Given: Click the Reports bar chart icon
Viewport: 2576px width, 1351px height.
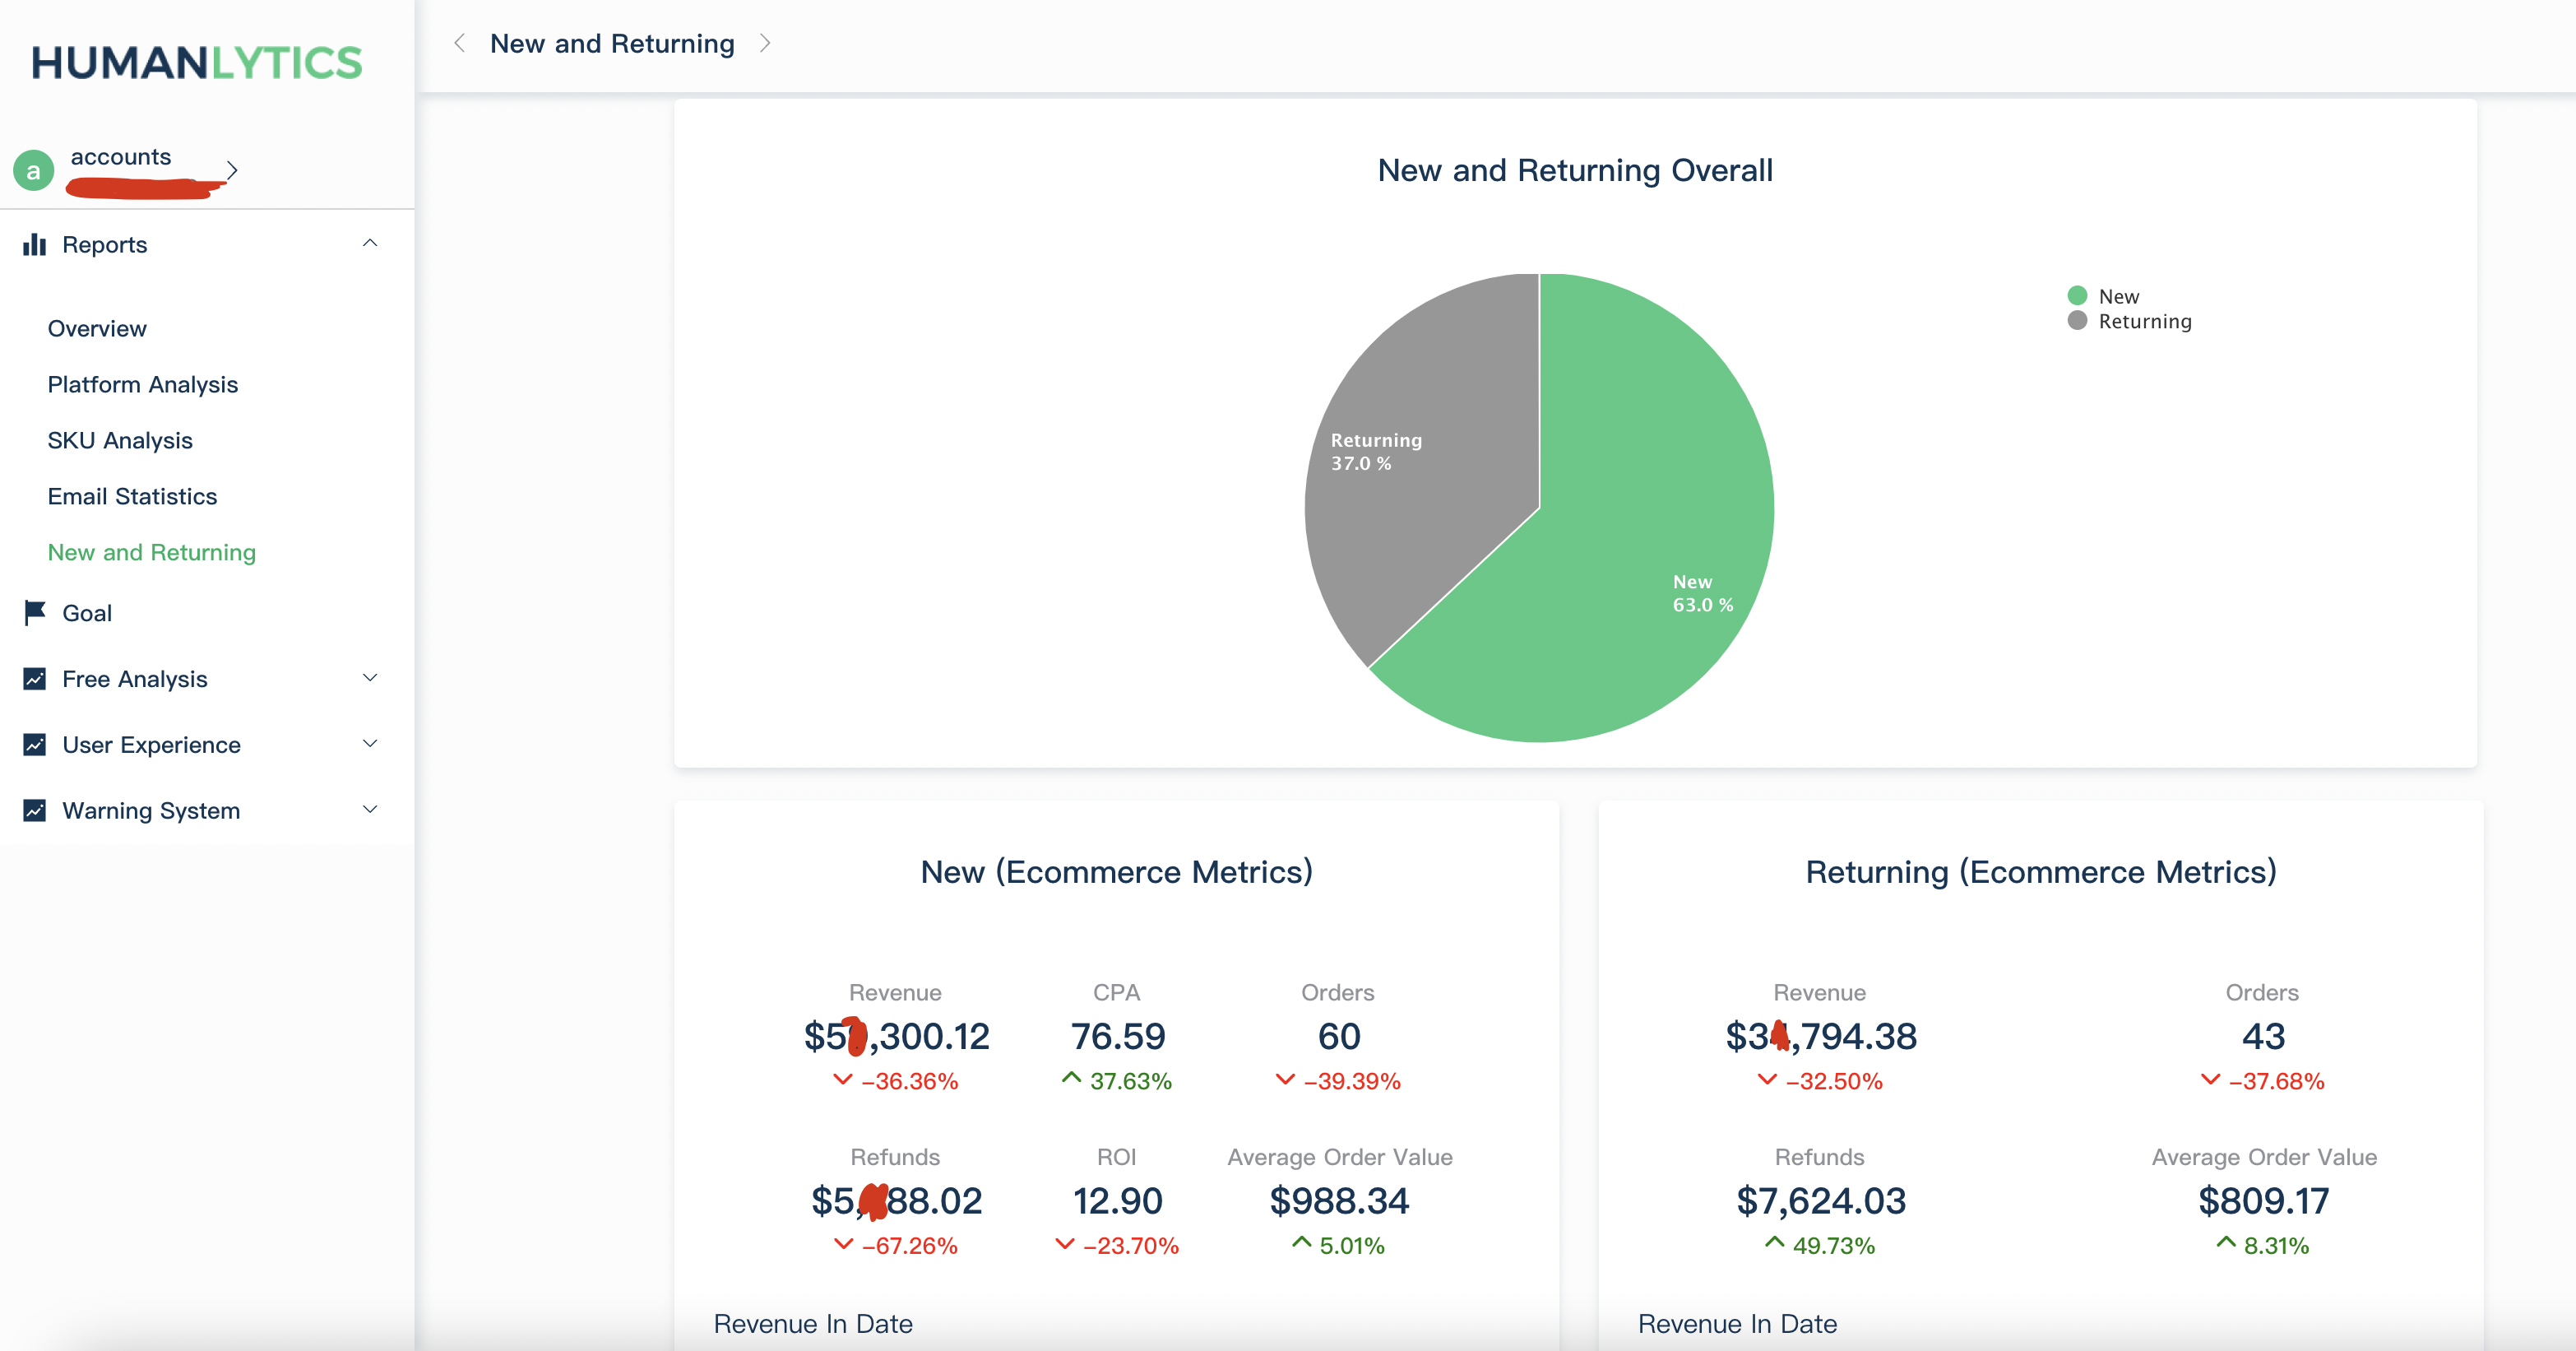Looking at the screenshot, I should point(35,245).
